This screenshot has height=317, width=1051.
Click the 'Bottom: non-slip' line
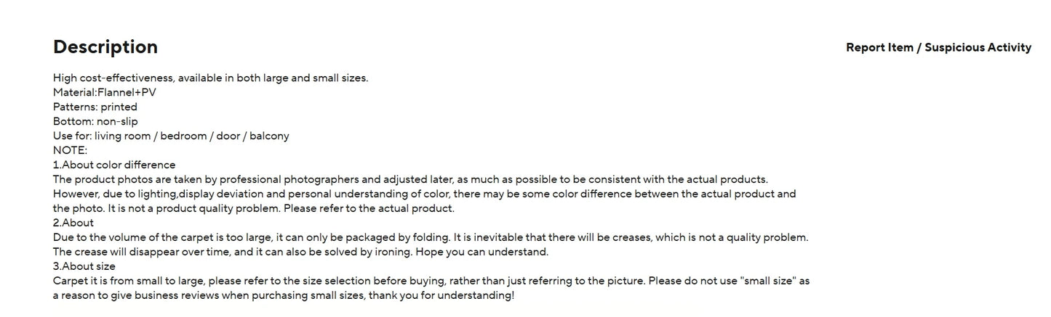95,122
